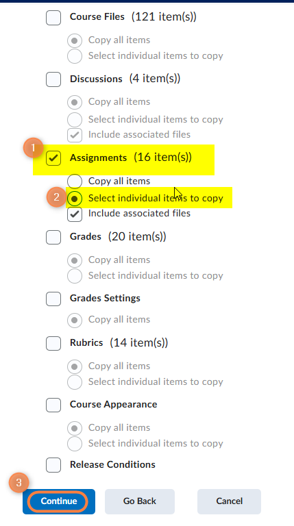294x526 pixels.
Task: Tick the Discussions checkbox
Action: click(x=53, y=79)
